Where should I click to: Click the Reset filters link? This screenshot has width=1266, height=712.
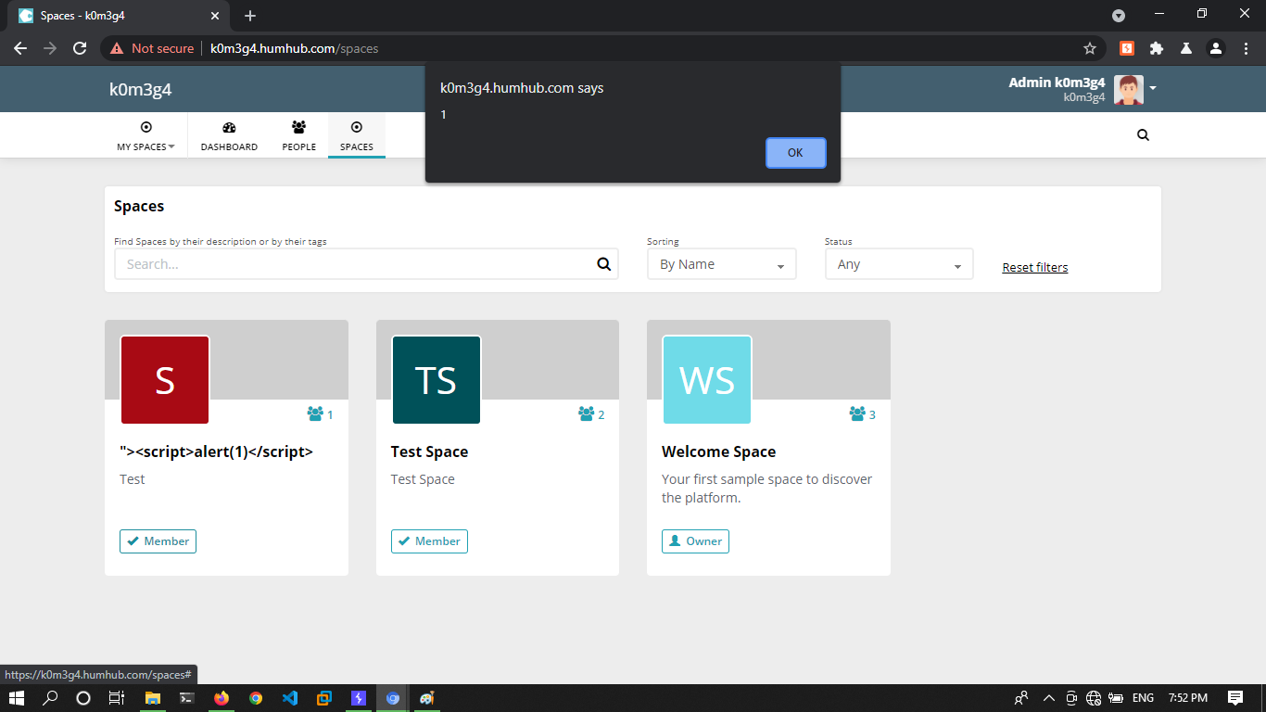click(1035, 267)
